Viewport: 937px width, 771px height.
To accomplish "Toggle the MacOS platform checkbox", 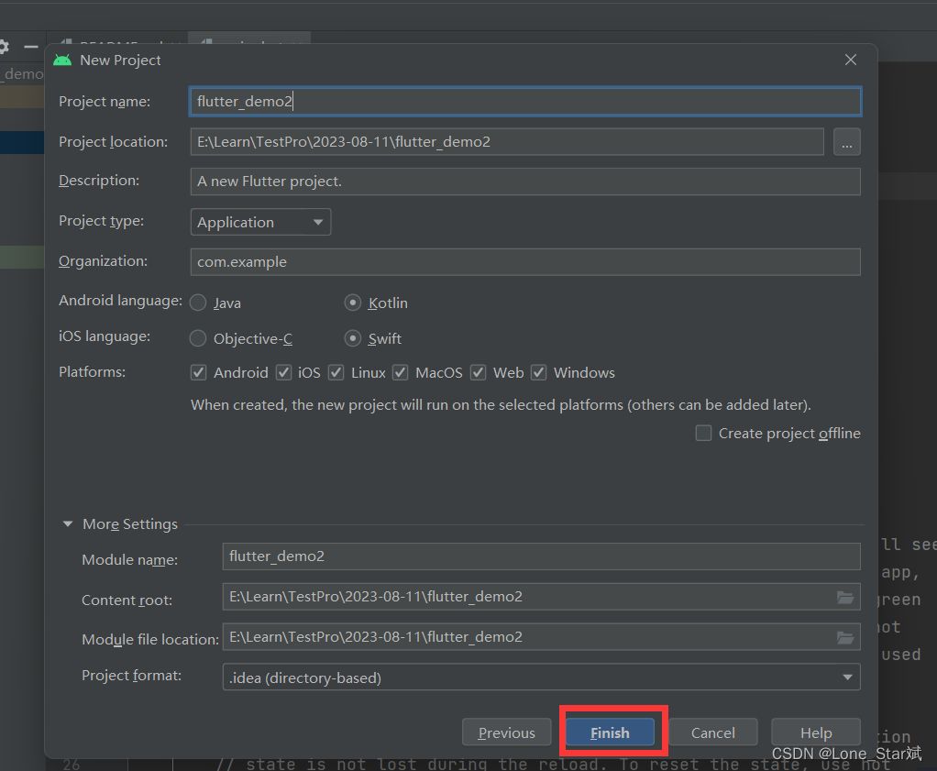I will tap(400, 372).
